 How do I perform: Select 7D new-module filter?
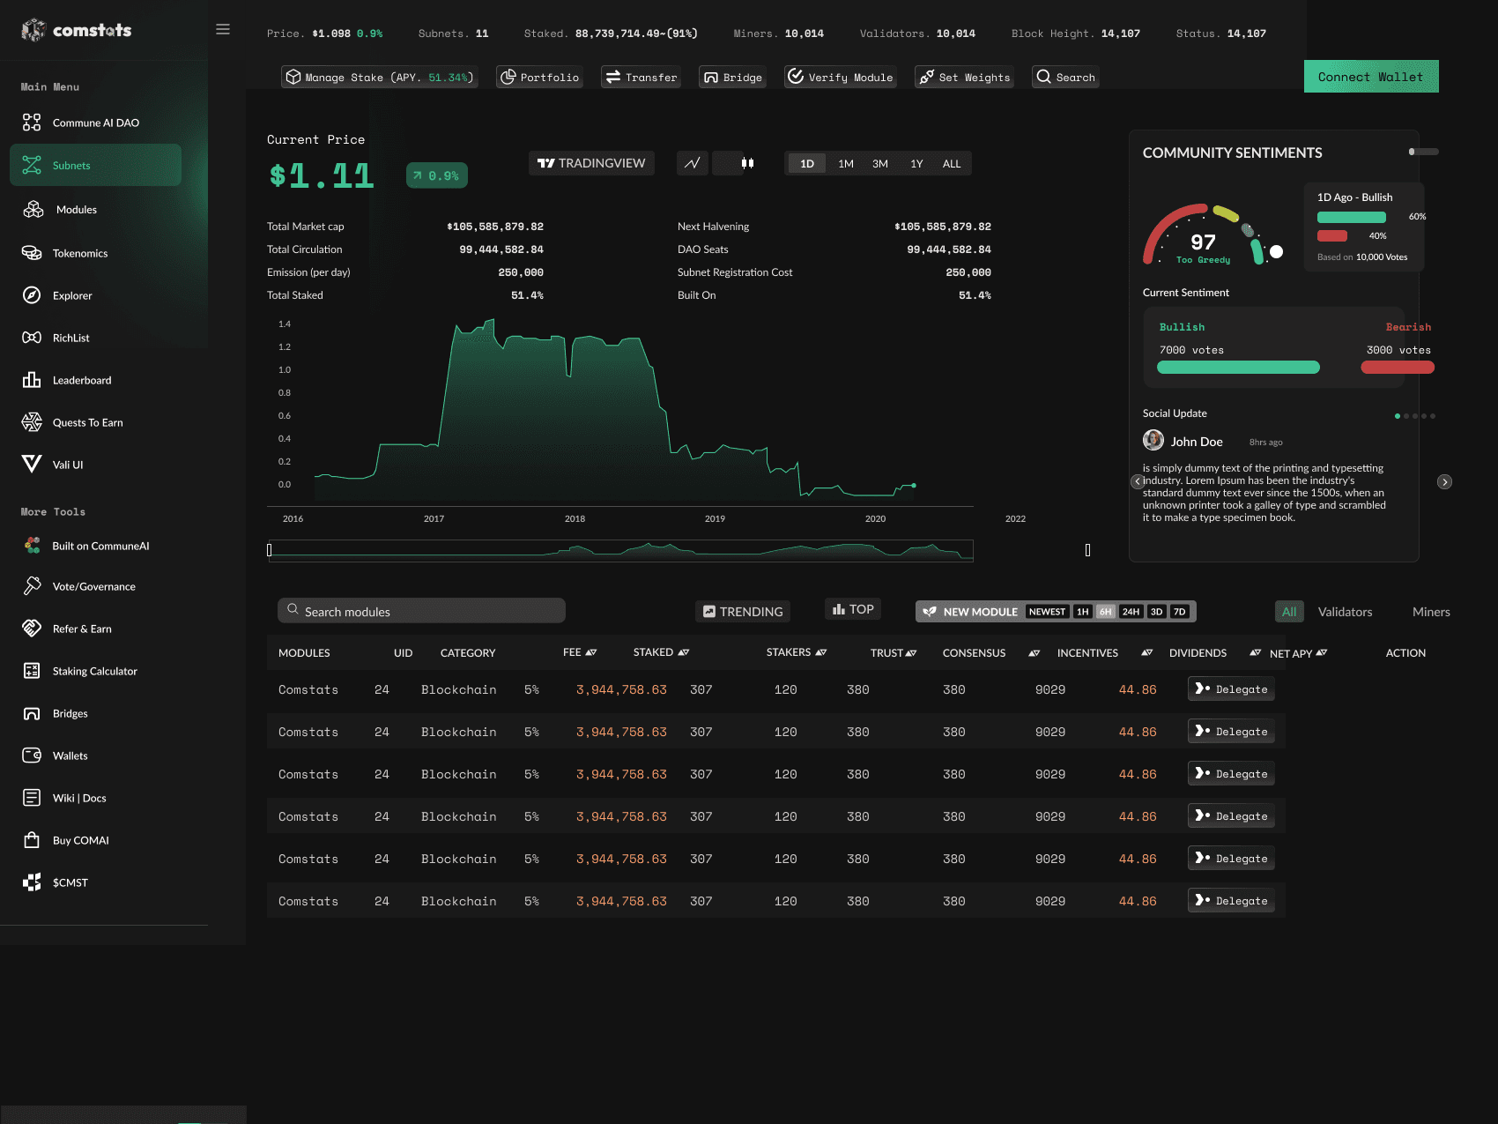[1179, 612]
